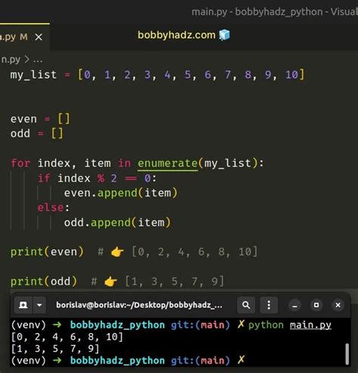Image resolution: width=358 pixels, height=373 pixels.
Task: Maximize the terminal window
Action: point(316,305)
